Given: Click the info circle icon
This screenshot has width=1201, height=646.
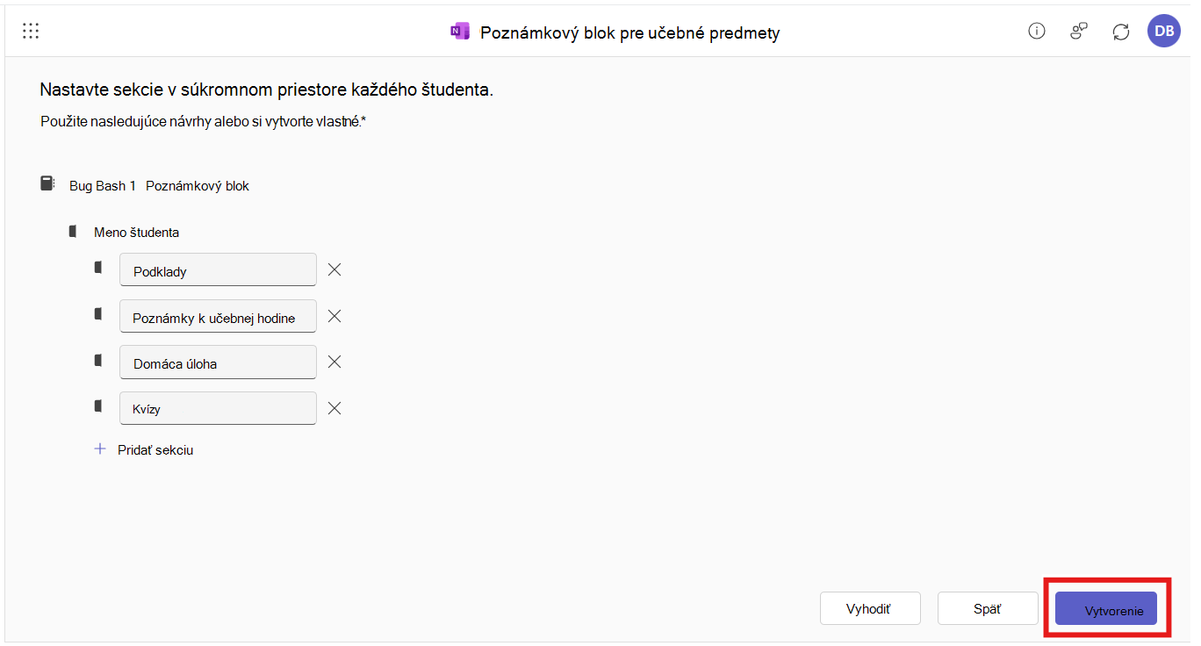Looking at the screenshot, I should (1037, 32).
